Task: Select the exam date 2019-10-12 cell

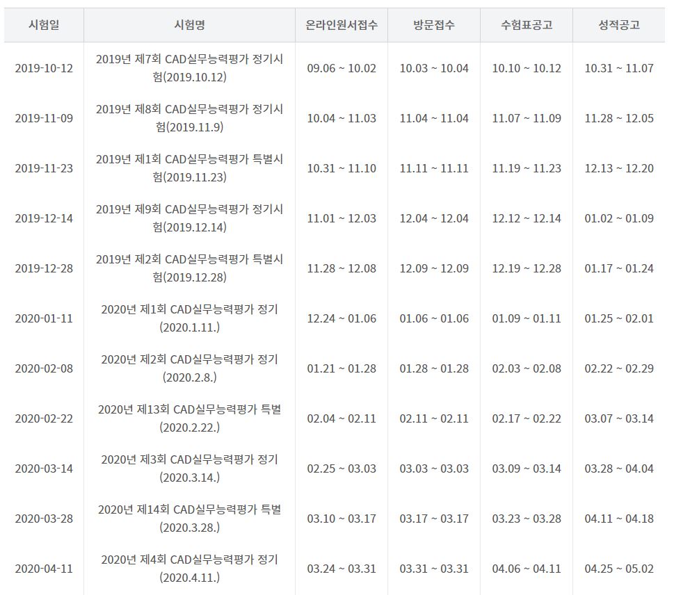Action: [x=44, y=68]
